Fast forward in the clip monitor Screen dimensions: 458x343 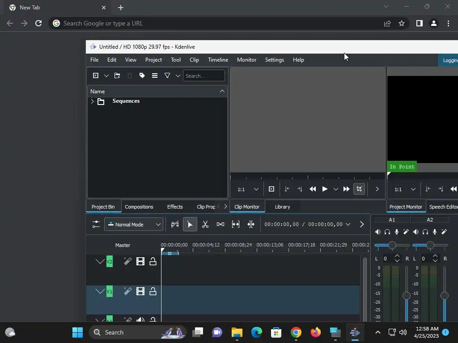tap(347, 189)
